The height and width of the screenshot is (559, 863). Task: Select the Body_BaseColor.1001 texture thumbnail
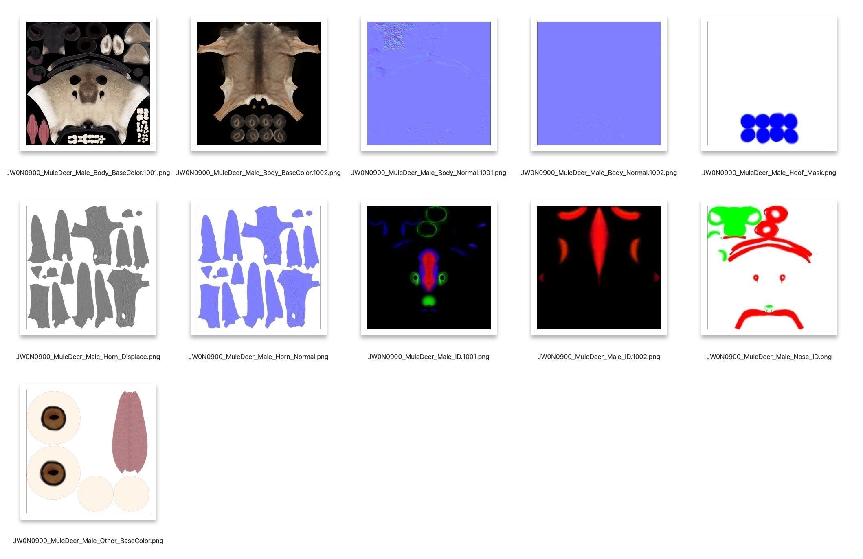pyautogui.click(x=88, y=83)
